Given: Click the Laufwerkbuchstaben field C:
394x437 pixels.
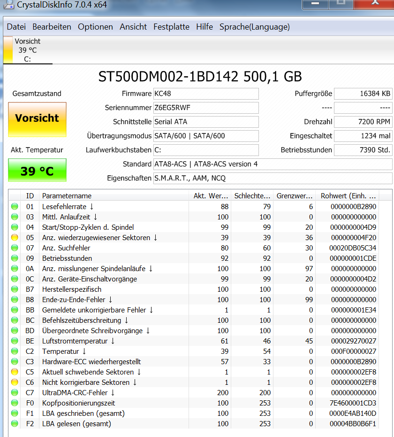Looking at the screenshot, I should click(x=206, y=150).
